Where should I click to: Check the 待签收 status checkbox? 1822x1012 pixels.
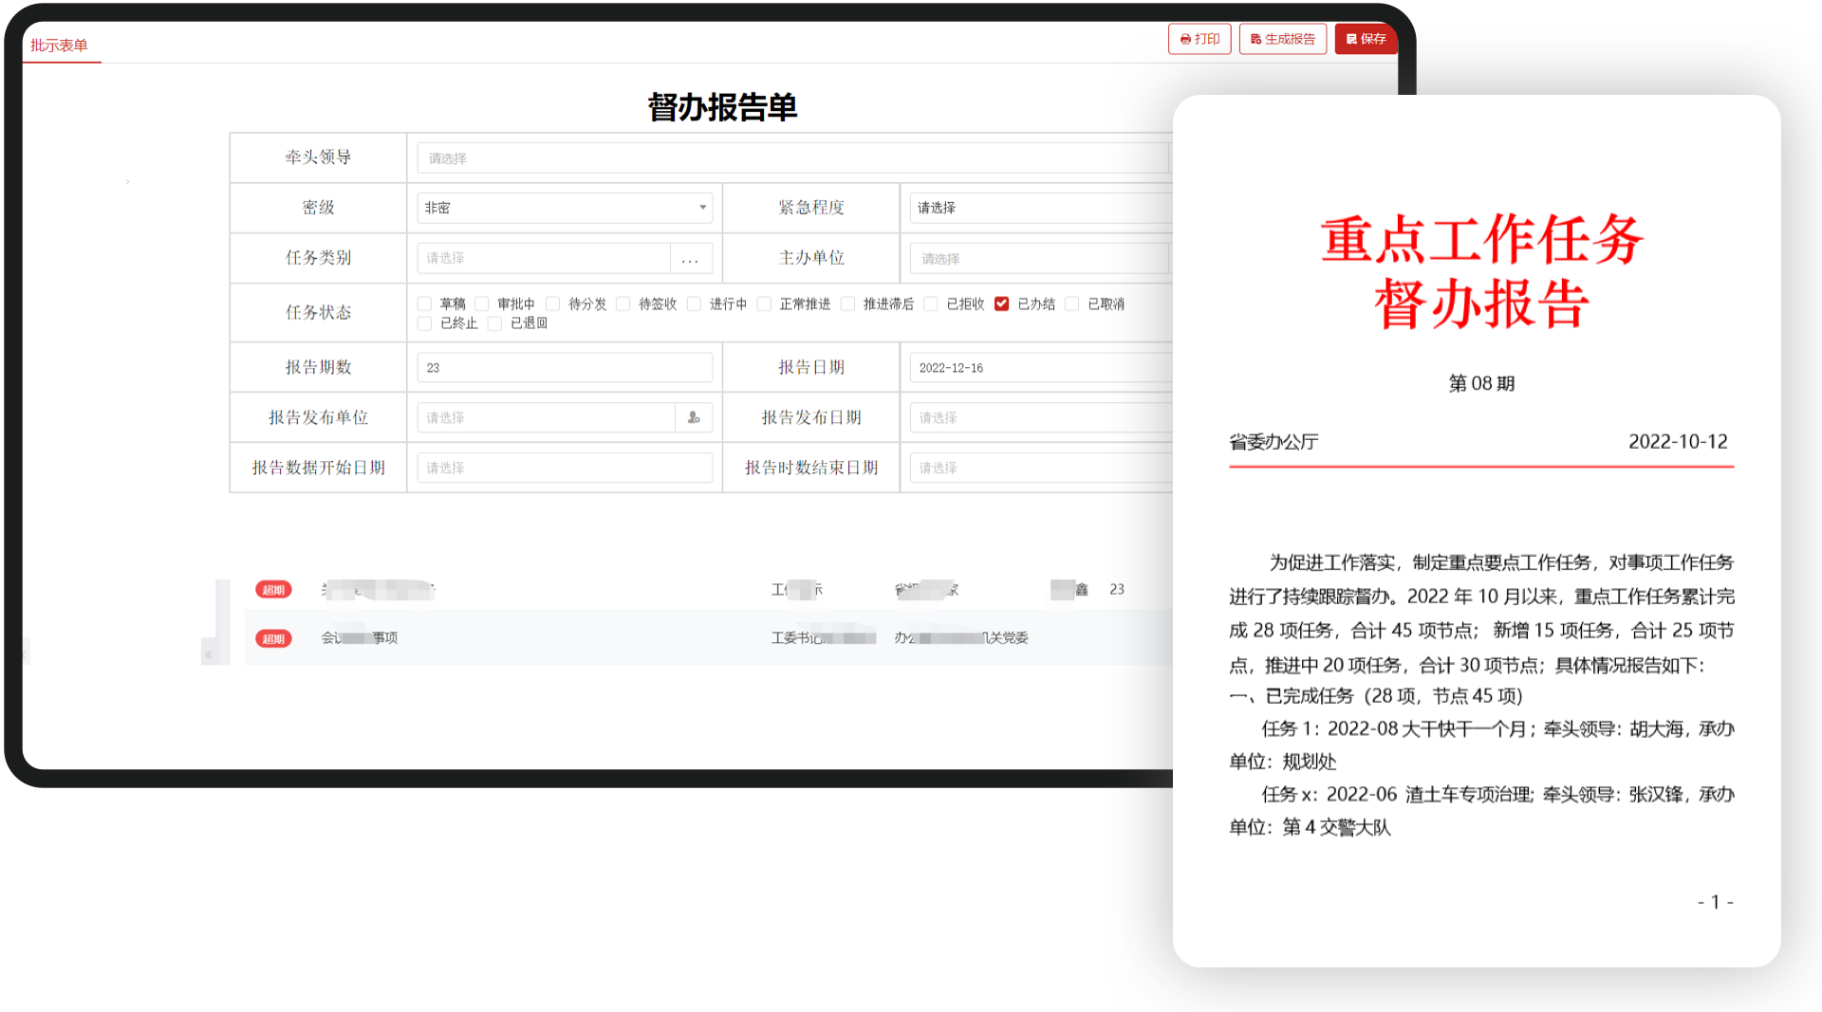point(623,304)
